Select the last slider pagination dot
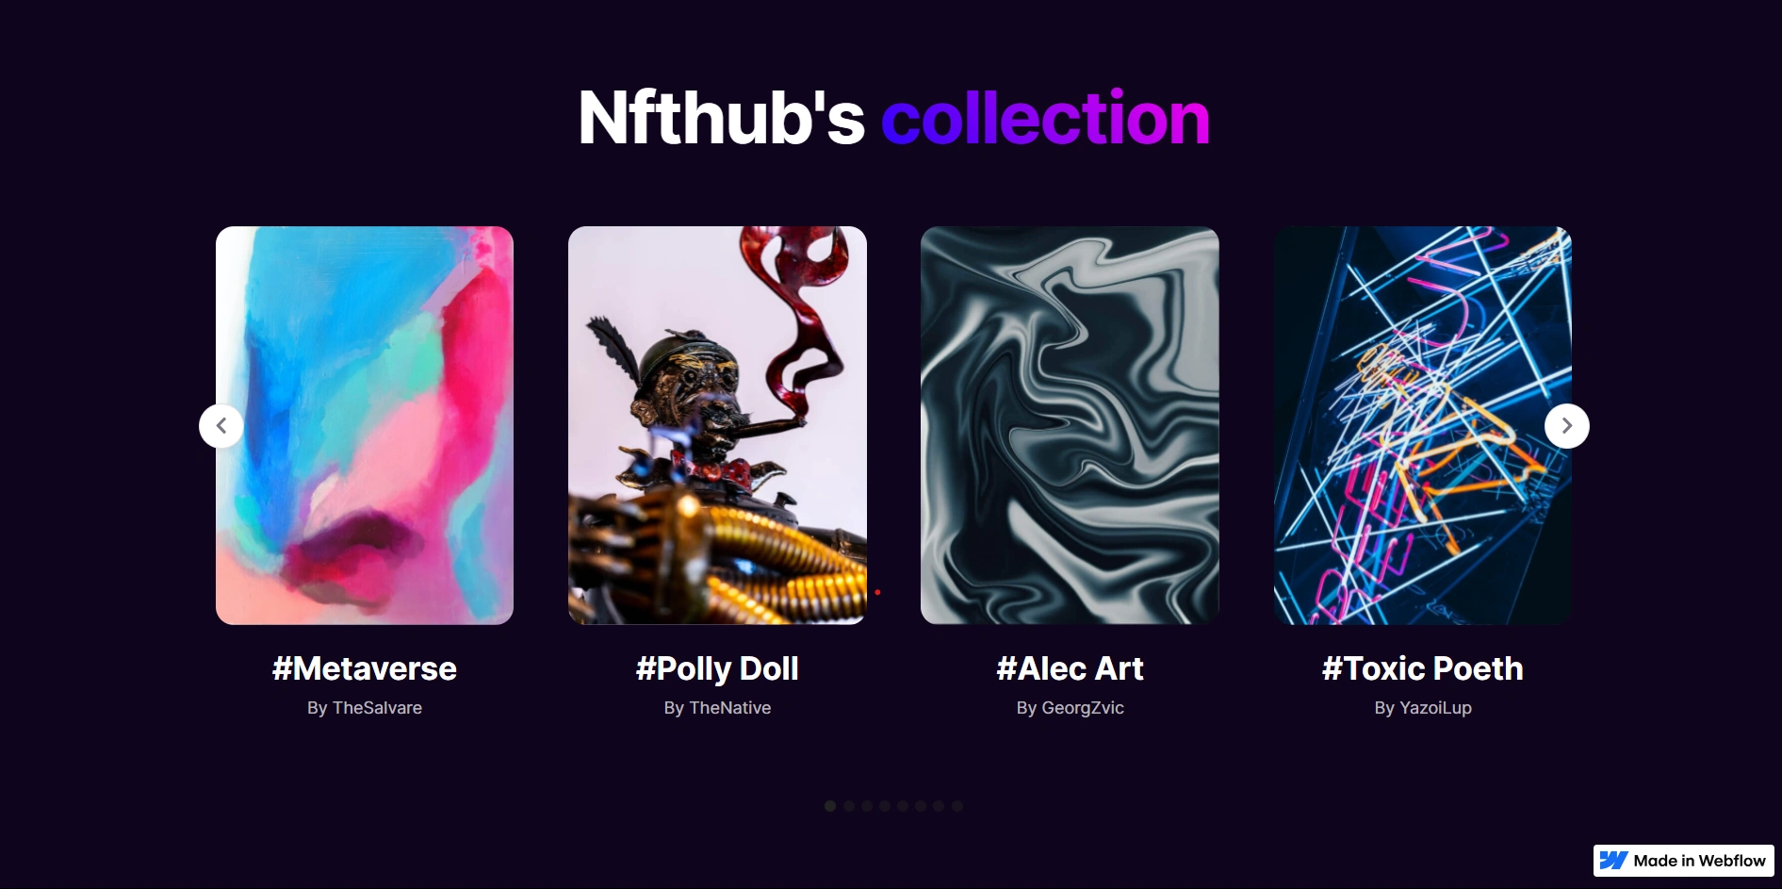The width and height of the screenshot is (1782, 889). (x=957, y=806)
